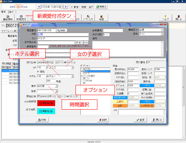Click the room number field 206
186x143 pixels.
(x=51, y=81)
